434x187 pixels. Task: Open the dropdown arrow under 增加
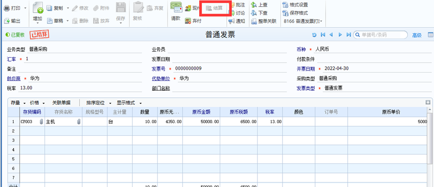point(38,24)
